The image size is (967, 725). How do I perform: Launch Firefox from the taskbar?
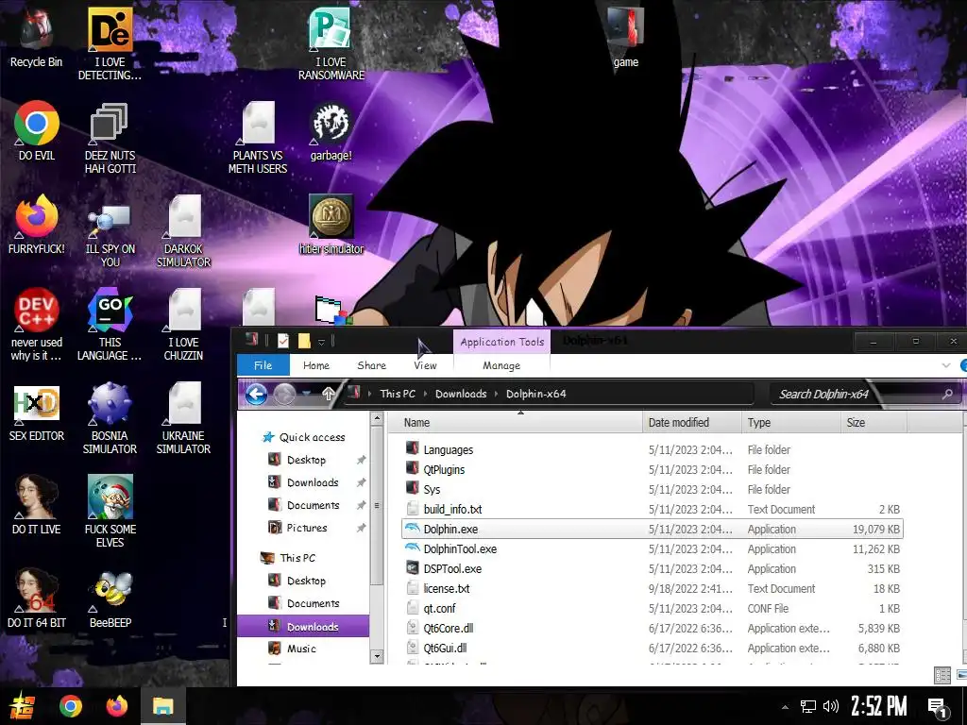[116, 706]
